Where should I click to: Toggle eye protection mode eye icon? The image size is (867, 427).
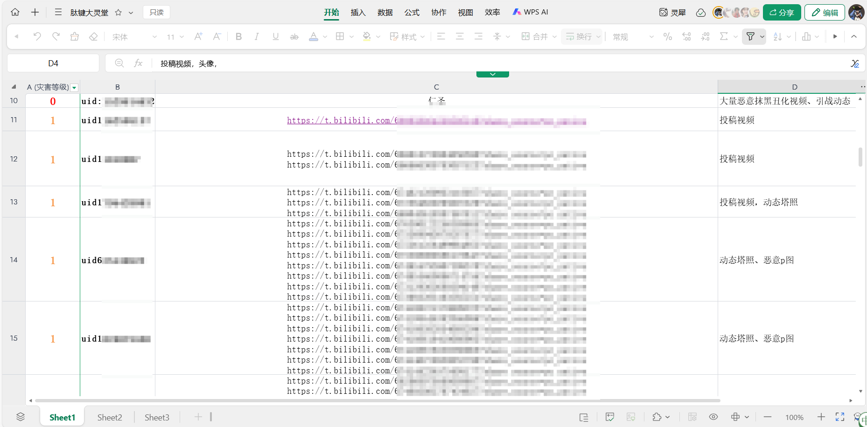click(x=713, y=417)
